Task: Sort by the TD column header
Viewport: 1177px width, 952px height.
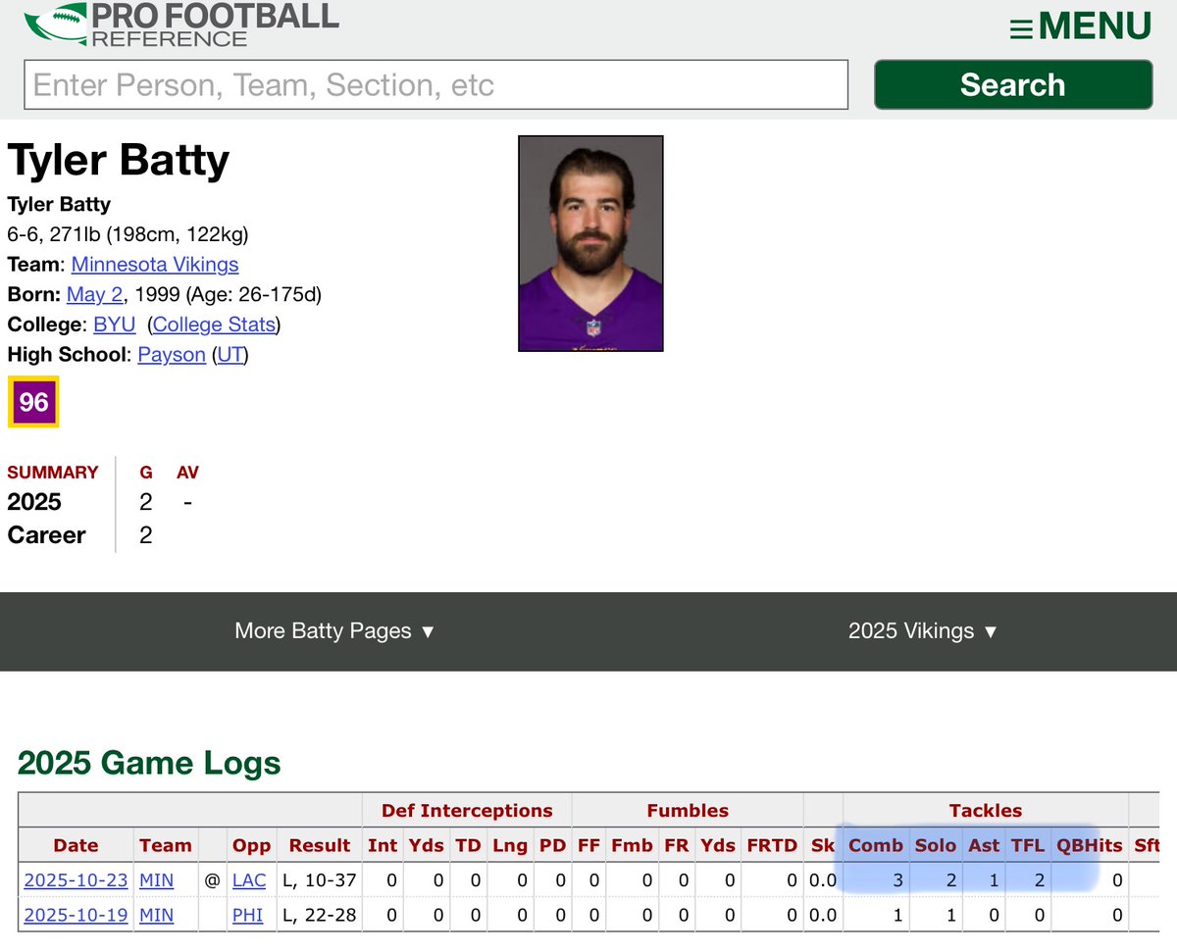Action: [468, 845]
